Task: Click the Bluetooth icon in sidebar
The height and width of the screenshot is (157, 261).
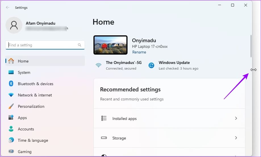Action: 11,83
